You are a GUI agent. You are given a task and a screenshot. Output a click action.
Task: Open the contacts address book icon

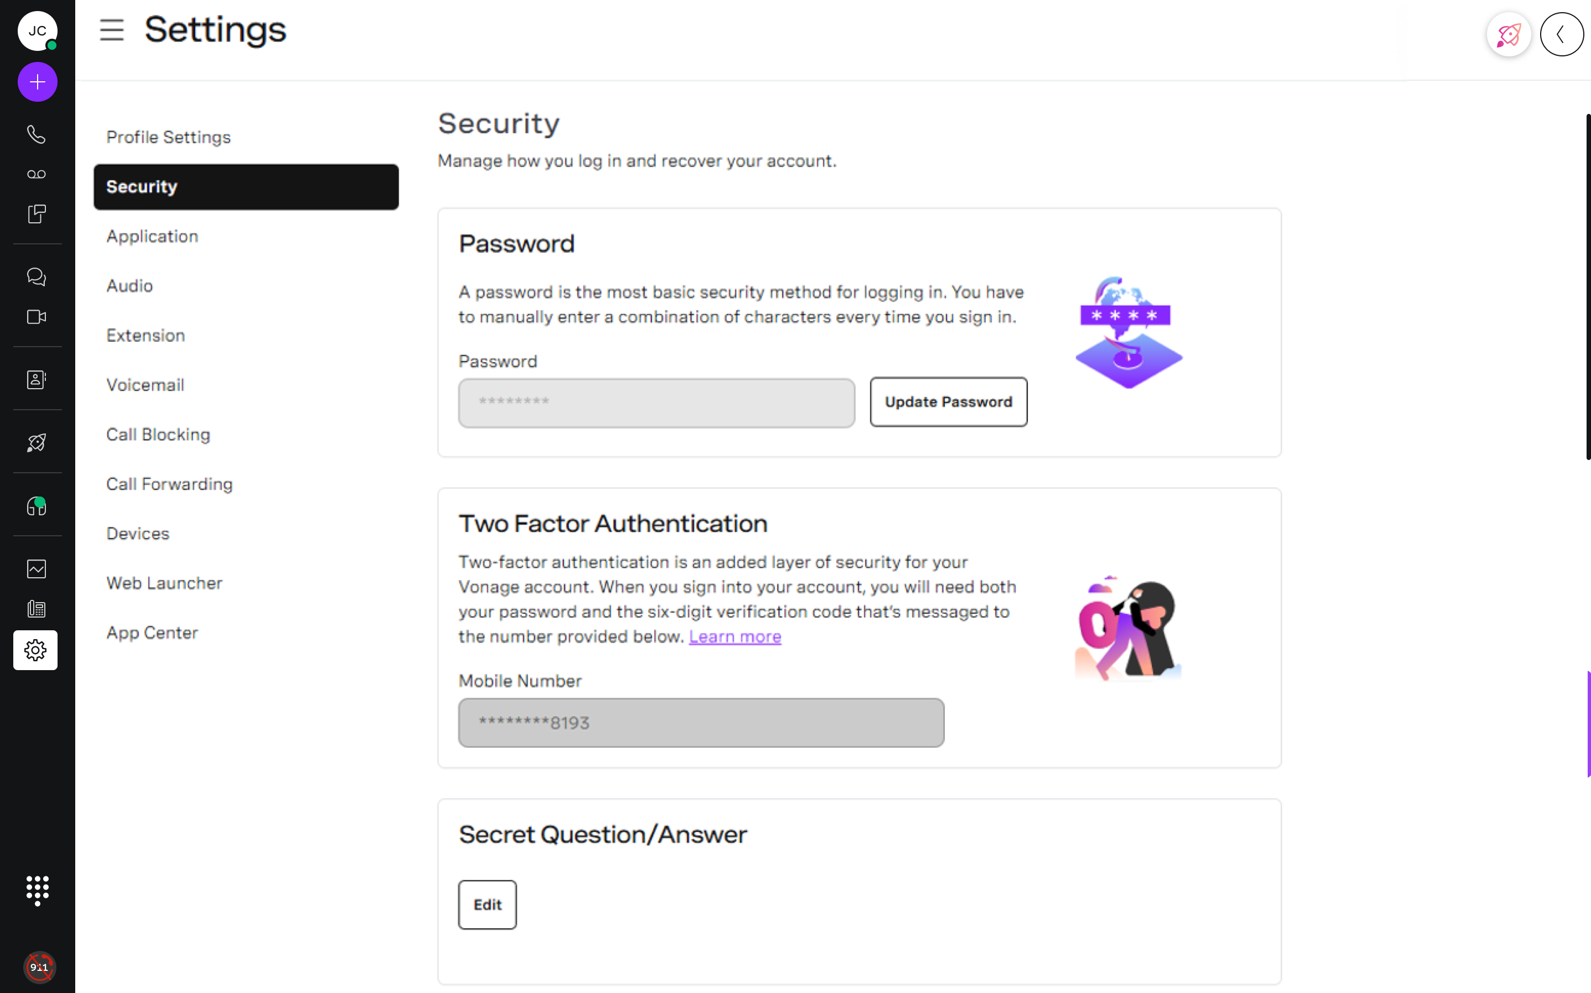36,380
